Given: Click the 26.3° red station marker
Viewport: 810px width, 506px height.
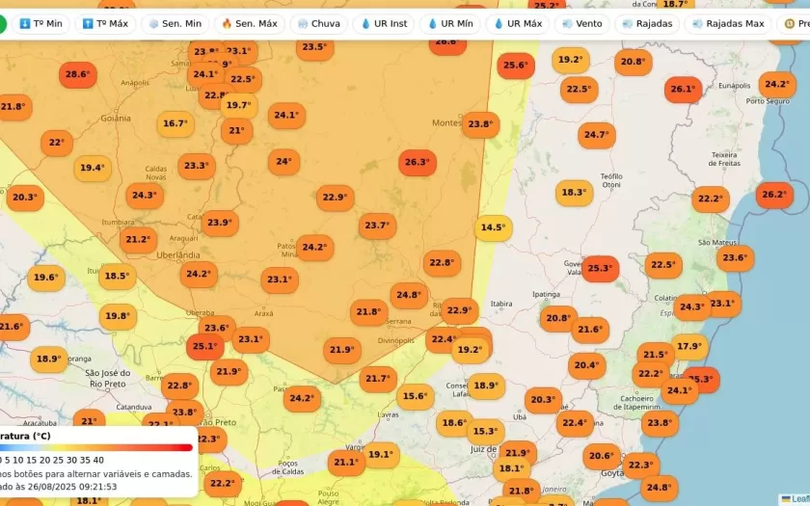Looking at the screenshot, I should [x=417, y=162].
